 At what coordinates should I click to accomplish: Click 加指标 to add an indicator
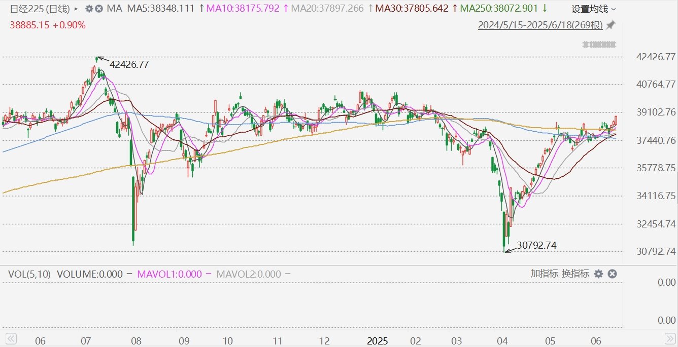(x=545, y=274)
